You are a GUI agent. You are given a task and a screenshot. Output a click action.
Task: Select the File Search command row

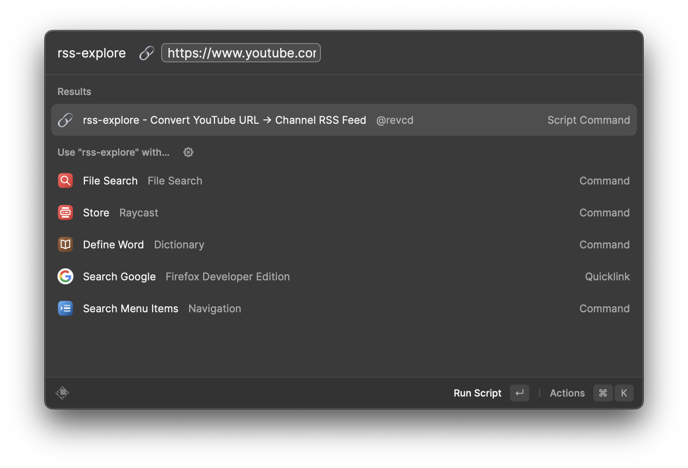pos(344,180)
